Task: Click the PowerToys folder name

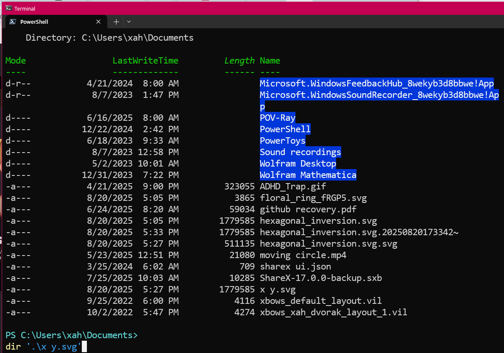Action: point(283,141)
